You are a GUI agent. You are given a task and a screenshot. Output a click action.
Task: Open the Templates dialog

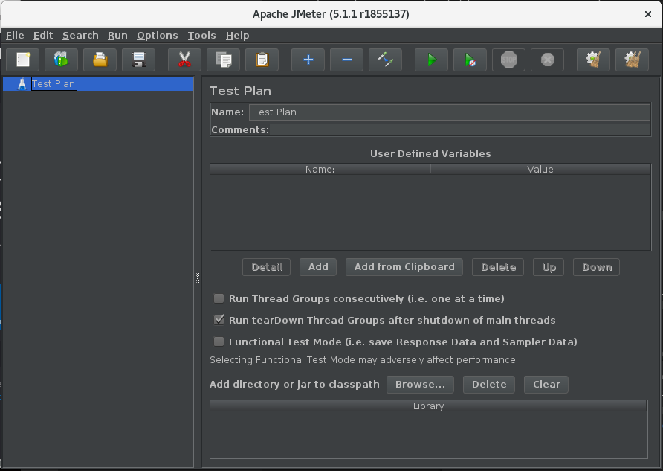click(61, 60)
